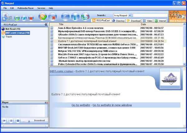Click the Trash recycle bin icon
The width and height of the screenshot is (187, 133).
click(x=3, y=37)
